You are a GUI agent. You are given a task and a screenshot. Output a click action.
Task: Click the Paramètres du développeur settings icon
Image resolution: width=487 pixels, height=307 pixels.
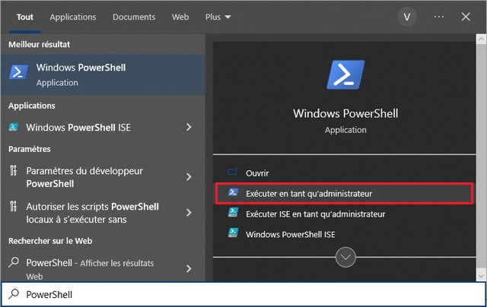pos(13,170)
